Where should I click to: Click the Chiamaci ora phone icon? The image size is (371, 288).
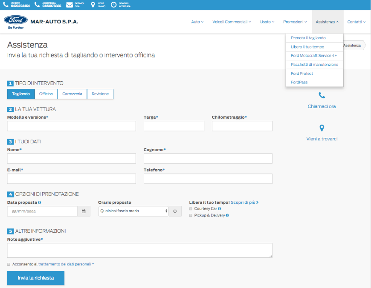point(322,95)
